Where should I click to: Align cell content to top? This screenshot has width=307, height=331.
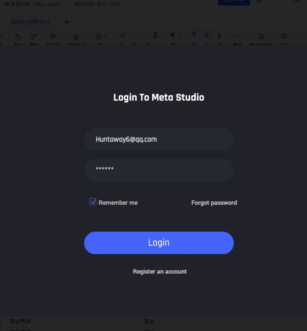coord(194,35)
